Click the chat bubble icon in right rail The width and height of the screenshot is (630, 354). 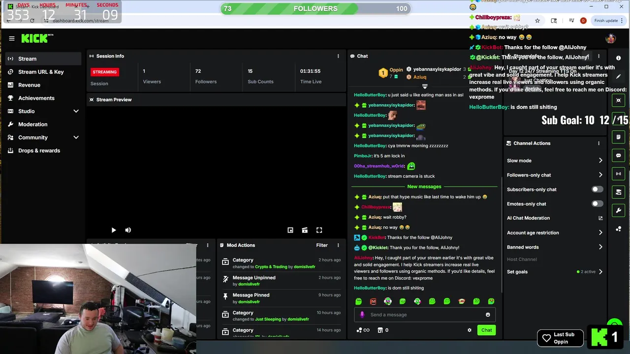click(619, 155)
